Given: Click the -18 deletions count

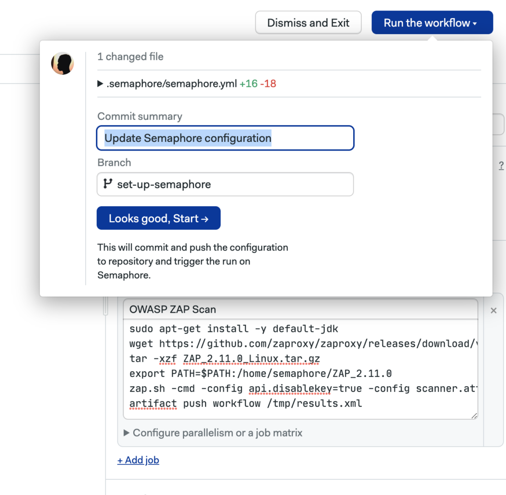Looking at the screenshot, I should tap(268, 83).
